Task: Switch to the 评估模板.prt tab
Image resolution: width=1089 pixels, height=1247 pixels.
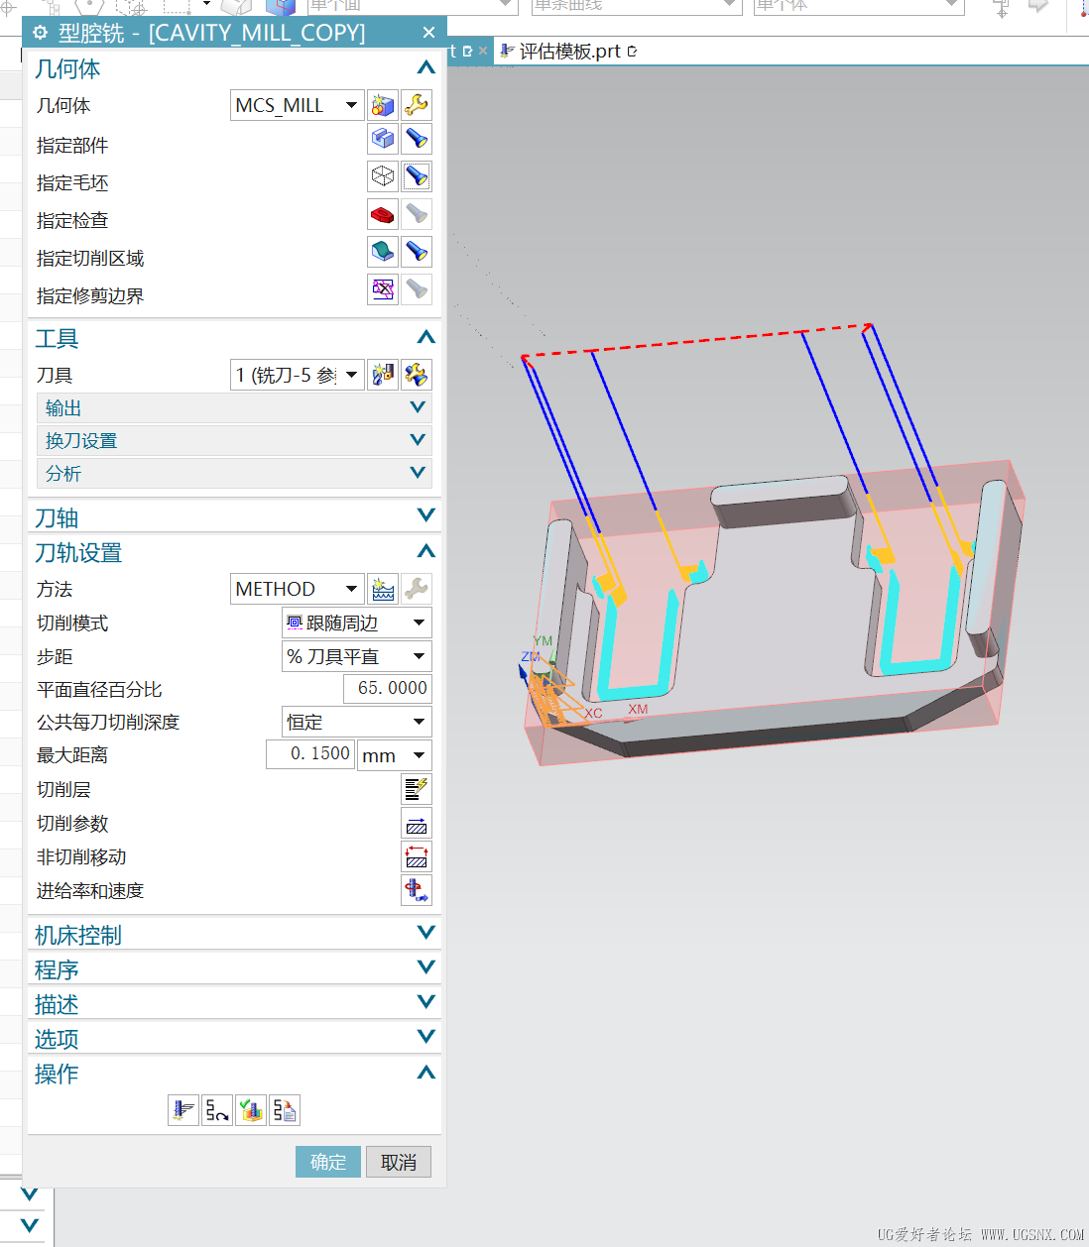Action: click(x=568, y=52)
